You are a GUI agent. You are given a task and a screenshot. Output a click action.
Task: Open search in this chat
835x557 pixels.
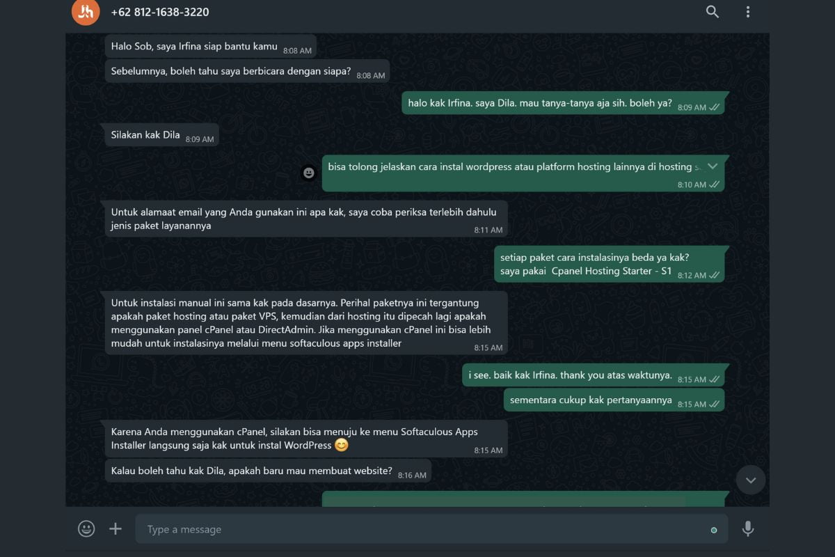[x=713, y=12]
